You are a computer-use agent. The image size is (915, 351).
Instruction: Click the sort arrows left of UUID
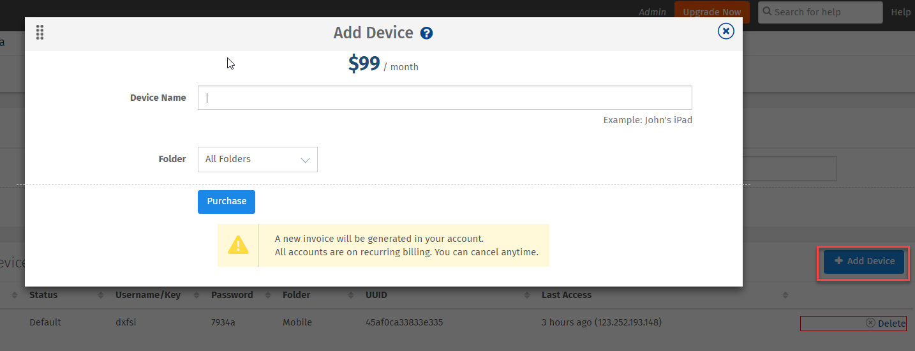(x=350, y=295)
